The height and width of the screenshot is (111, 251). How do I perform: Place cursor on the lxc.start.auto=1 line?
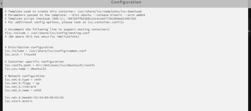point(19,101)
